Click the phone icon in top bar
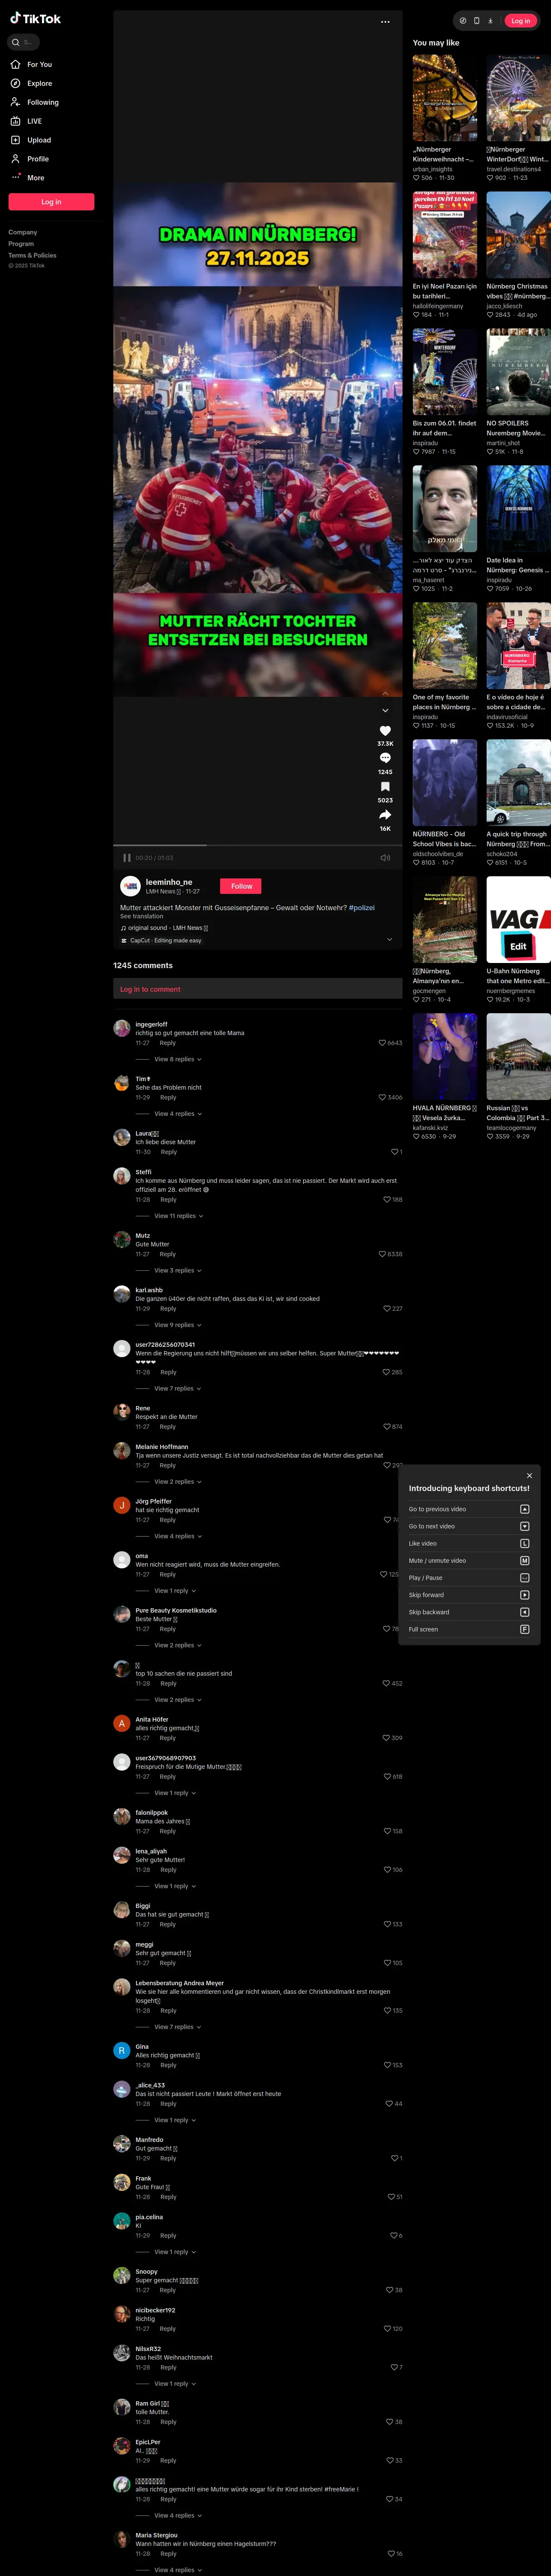 pyautogui.click(x=476, y=21)
